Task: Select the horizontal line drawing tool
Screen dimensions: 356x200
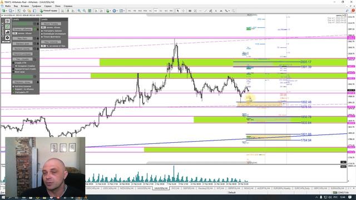Action: 200,11
